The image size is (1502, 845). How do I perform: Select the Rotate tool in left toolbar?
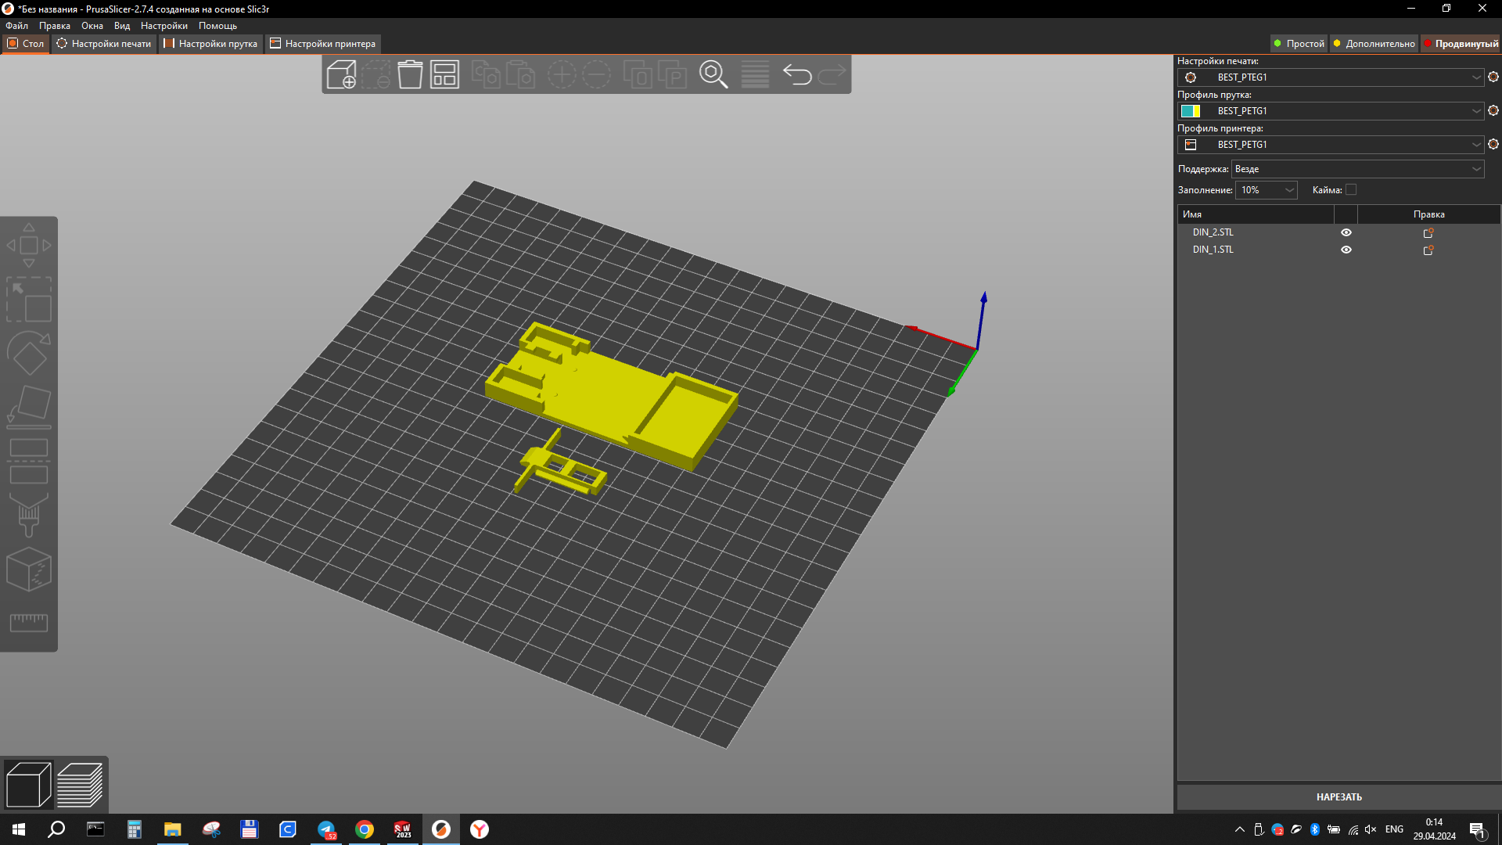pos(29,354)
